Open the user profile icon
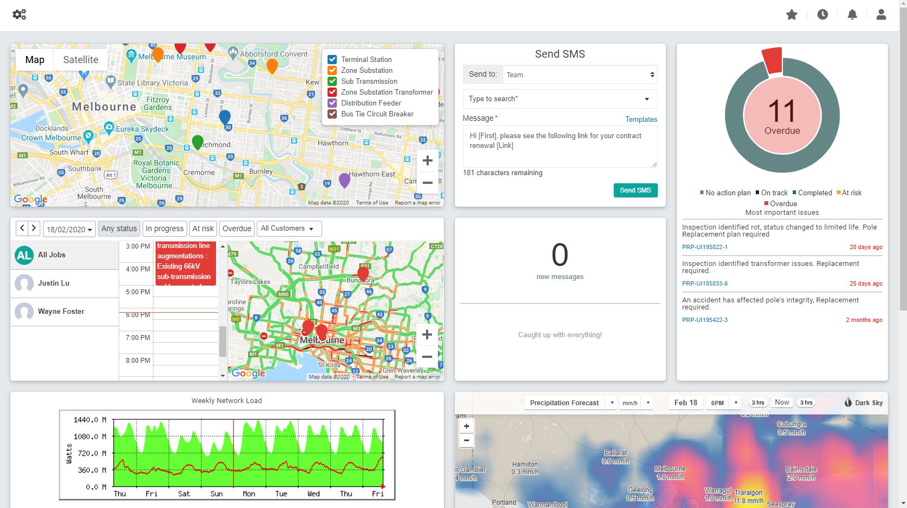 coord(881,15)
